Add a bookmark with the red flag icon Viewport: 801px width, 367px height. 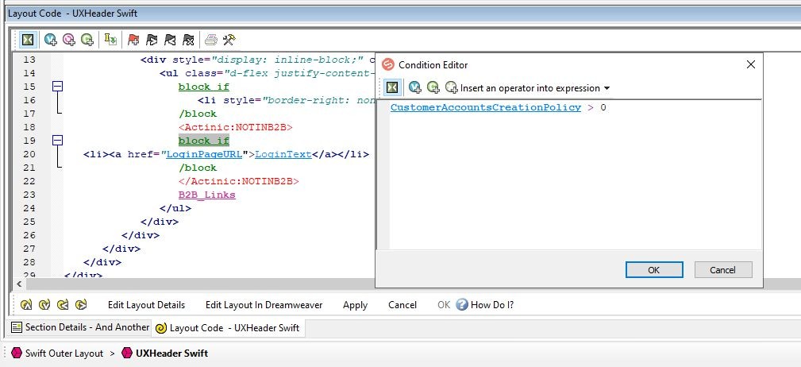(x=133, y=40)
